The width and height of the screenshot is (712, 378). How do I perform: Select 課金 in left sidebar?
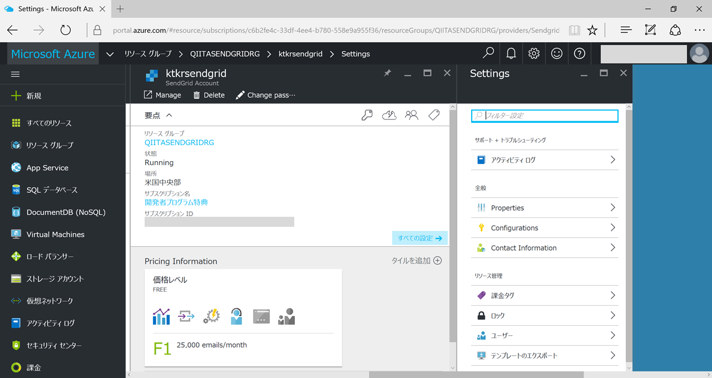click(x=63, y=367)
